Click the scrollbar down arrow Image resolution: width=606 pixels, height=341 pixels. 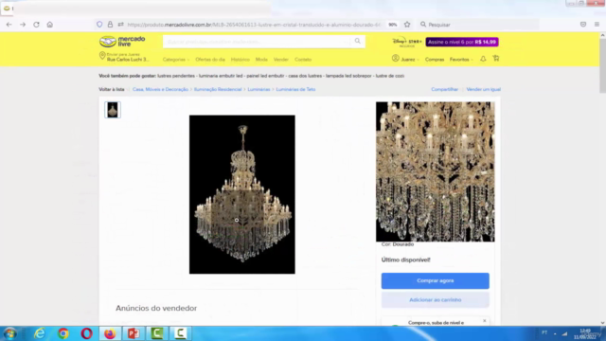pyautogui.click(x=602, y=323)
